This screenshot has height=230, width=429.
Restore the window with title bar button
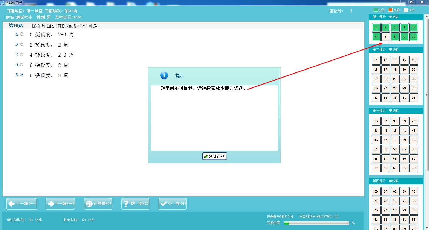coord(412,2)
